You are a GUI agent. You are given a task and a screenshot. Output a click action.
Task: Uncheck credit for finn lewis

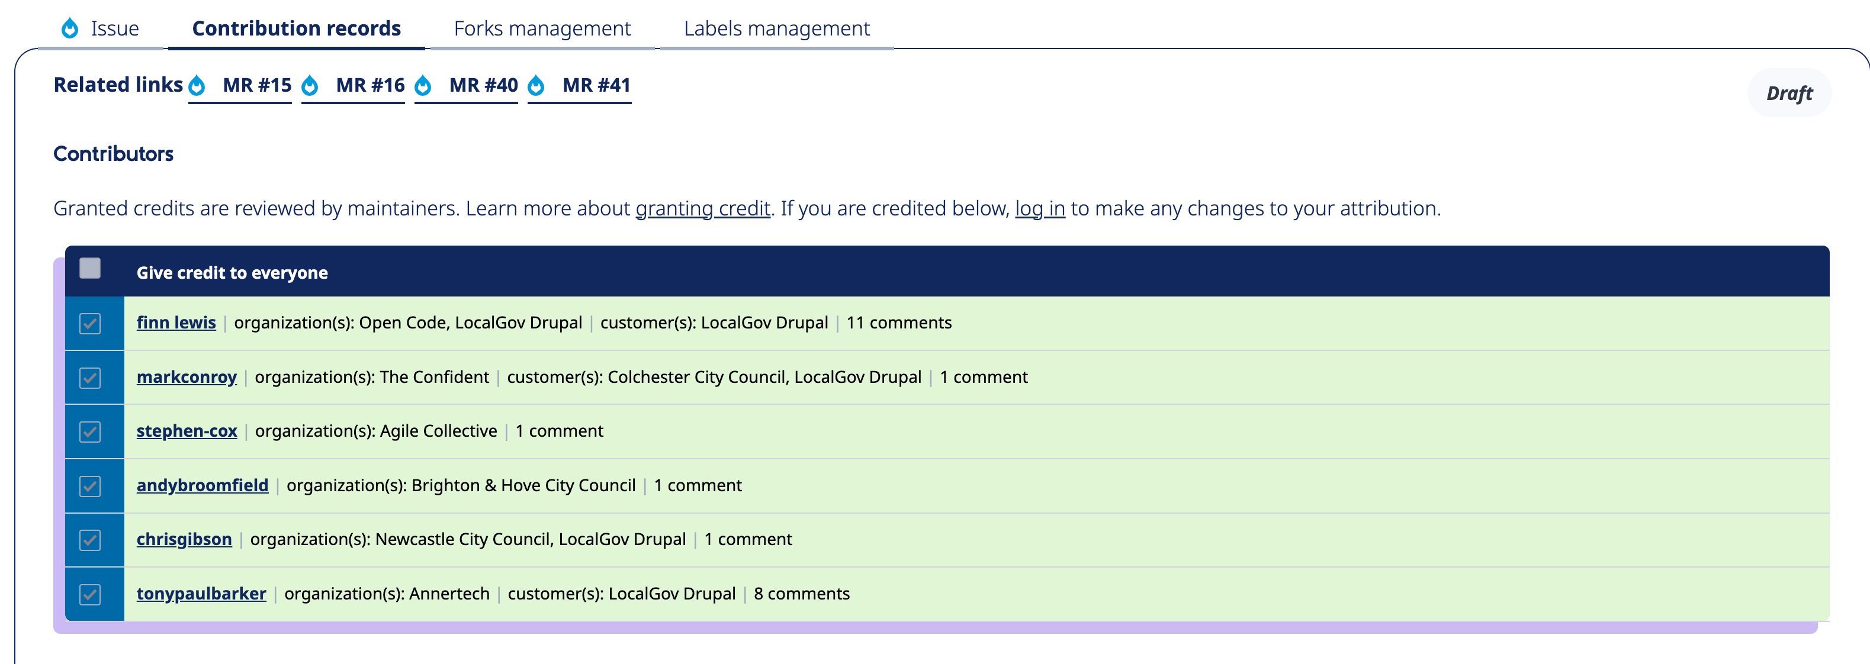pos(90,323)
